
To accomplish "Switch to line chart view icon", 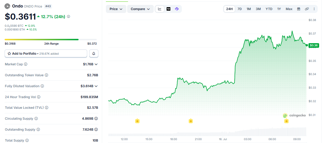I will coord(160,9).
